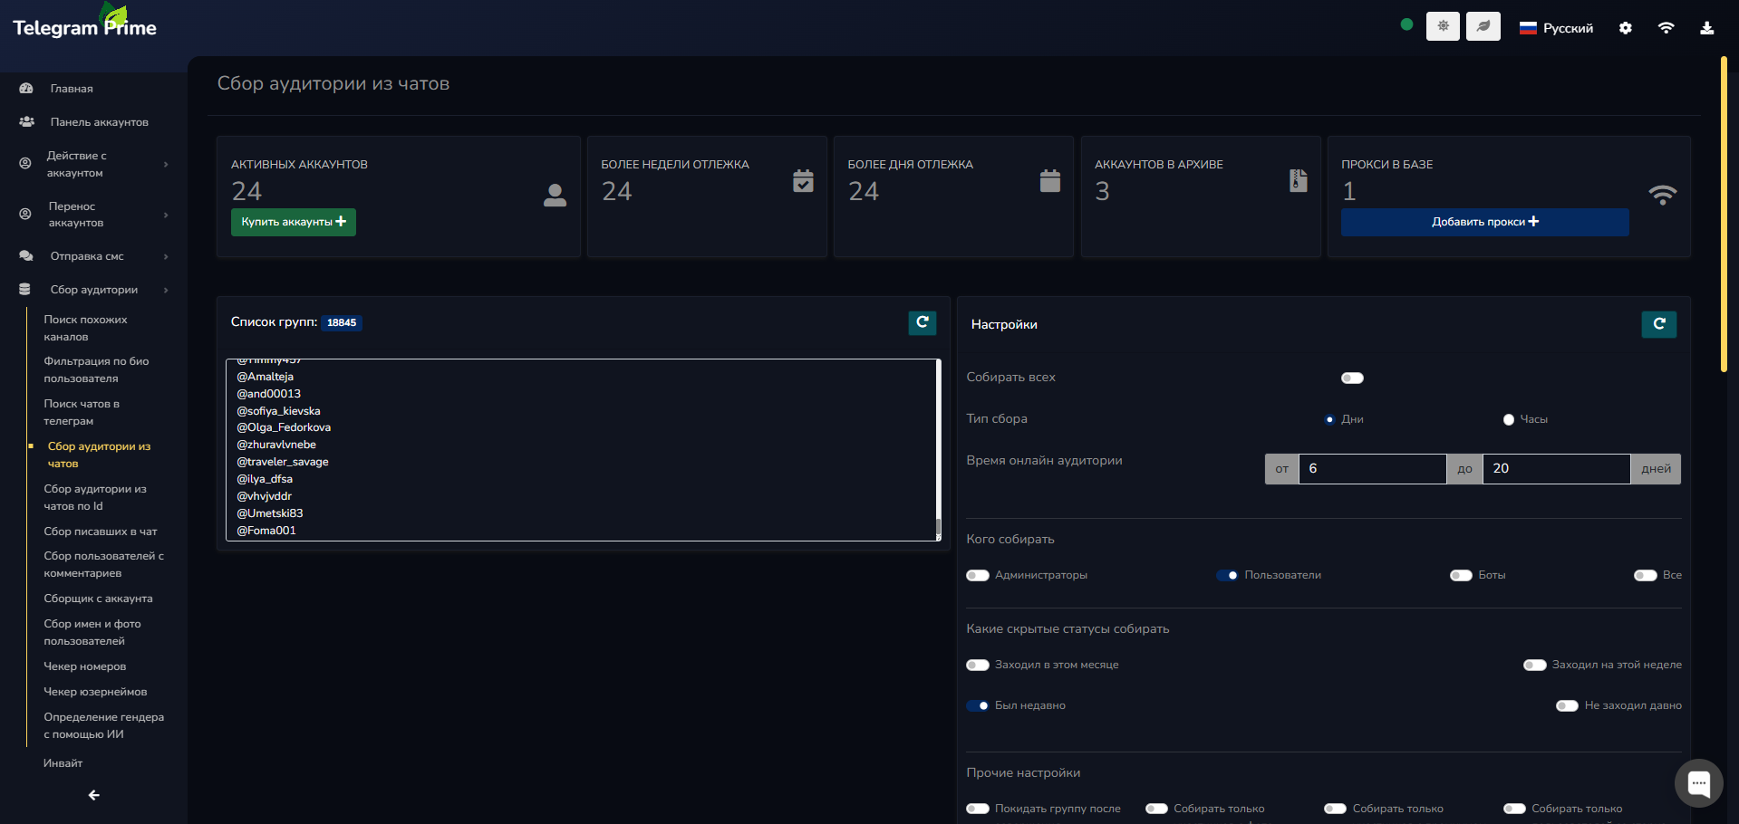Viewport: 1739px width, 824px height.
Task: Expand the 'Отправка смс' menu
Action: 93,256
